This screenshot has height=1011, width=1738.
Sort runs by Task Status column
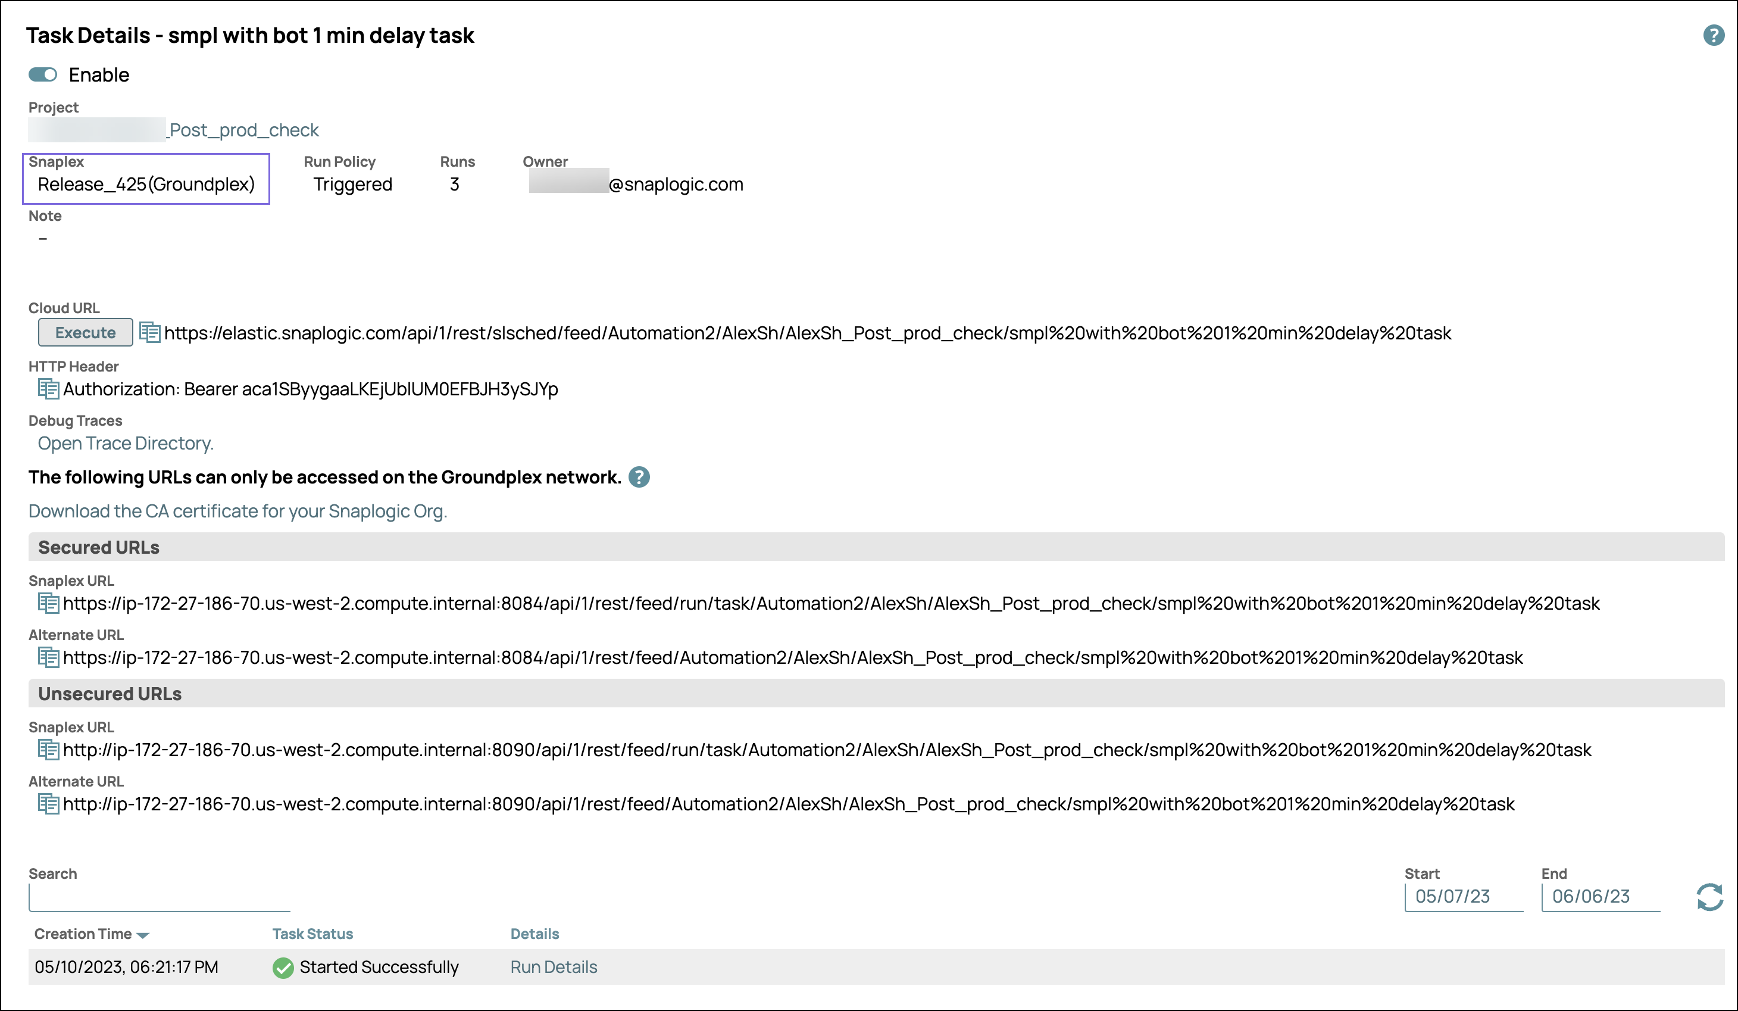(312, 934)
